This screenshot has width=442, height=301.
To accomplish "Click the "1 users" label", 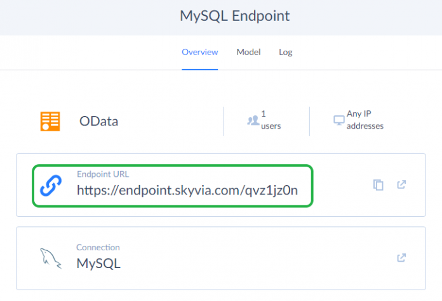I will point(271,120).
